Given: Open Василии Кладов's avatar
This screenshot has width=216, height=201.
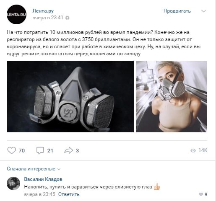Looking at the screenshot, I should (13, 183).
